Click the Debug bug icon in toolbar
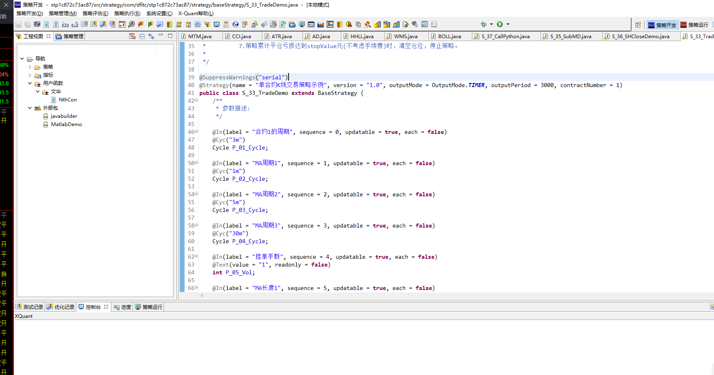Screen dimensions: 714x375 point(483,24)
